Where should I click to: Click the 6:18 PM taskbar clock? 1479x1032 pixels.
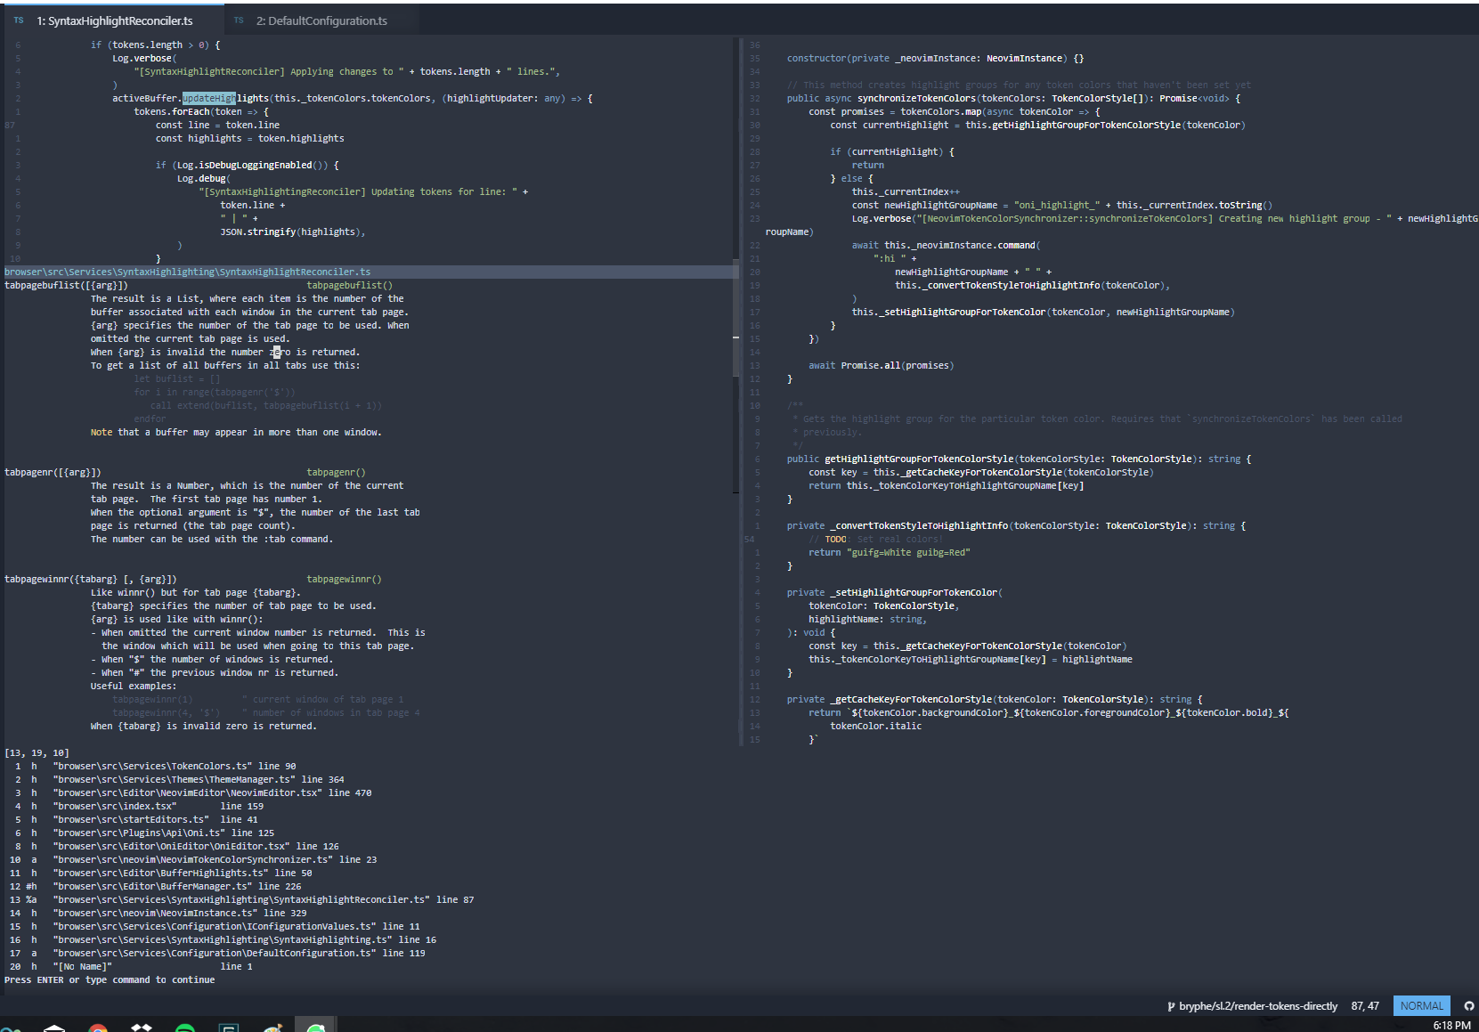point(1451,1026)
